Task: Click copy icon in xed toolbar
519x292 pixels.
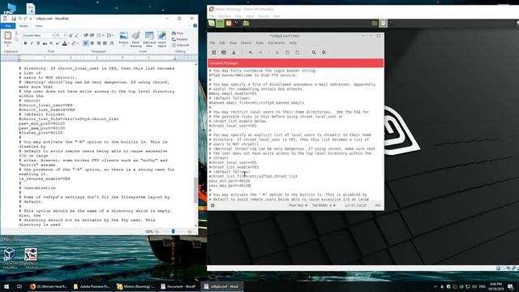Action: coord(287,52)
